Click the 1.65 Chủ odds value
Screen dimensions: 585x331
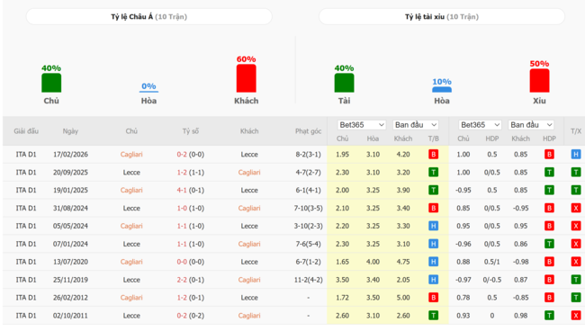[342, 262]
